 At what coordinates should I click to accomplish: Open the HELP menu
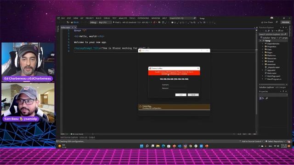[x=164, y=18]
